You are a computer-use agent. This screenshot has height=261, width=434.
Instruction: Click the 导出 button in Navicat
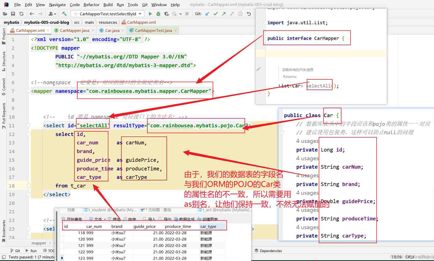[x=165, y=219]
